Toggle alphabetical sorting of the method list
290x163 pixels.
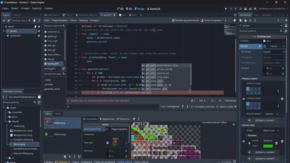tap(63, 68)
